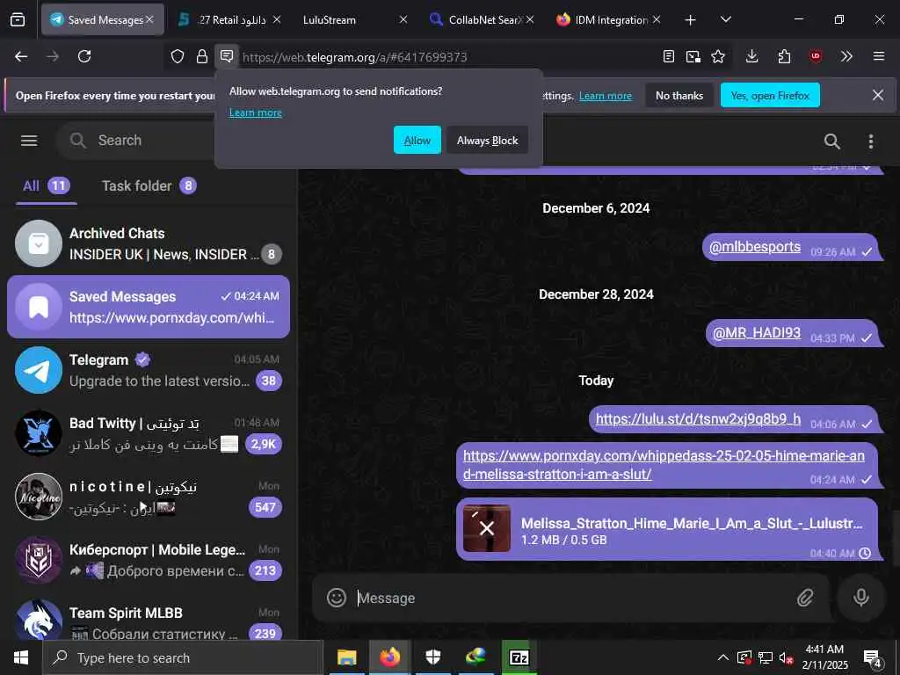Switch to the CollabNet Search tab

(x=481, y=19)
